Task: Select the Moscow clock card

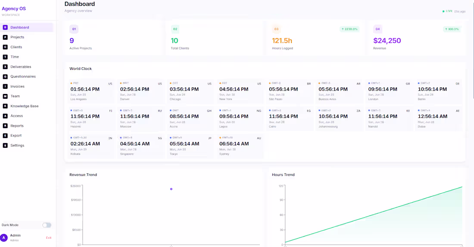Action: 140,119
